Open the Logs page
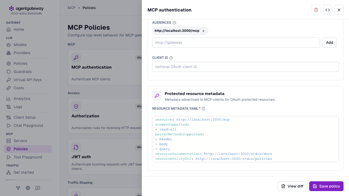The image size is (349, 196). [x=28, y=107]
